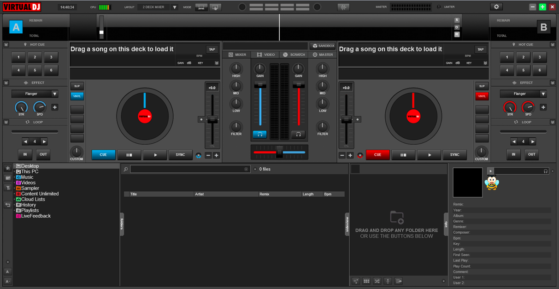The image size is (559, 289).
Task: Sort the file list by the Artist column
Action: point(226,194)
